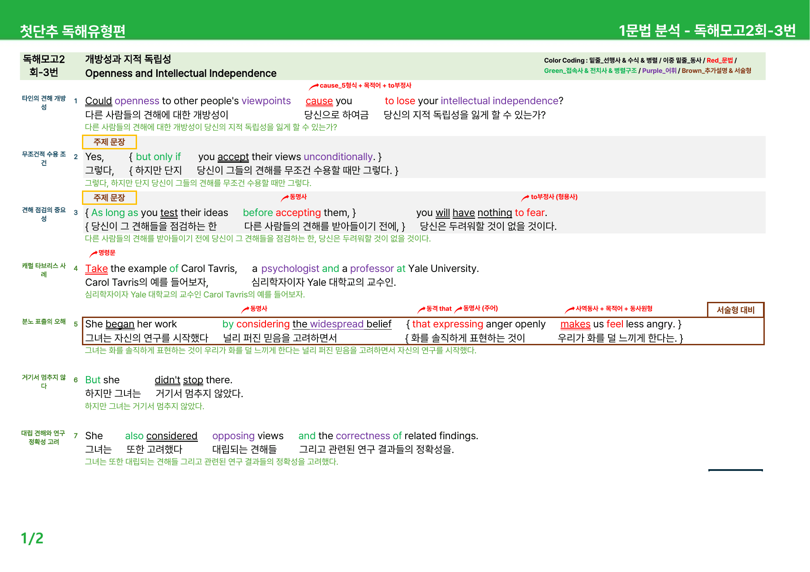Click the purple phrase 'intellectual independence'

point(499,101)
